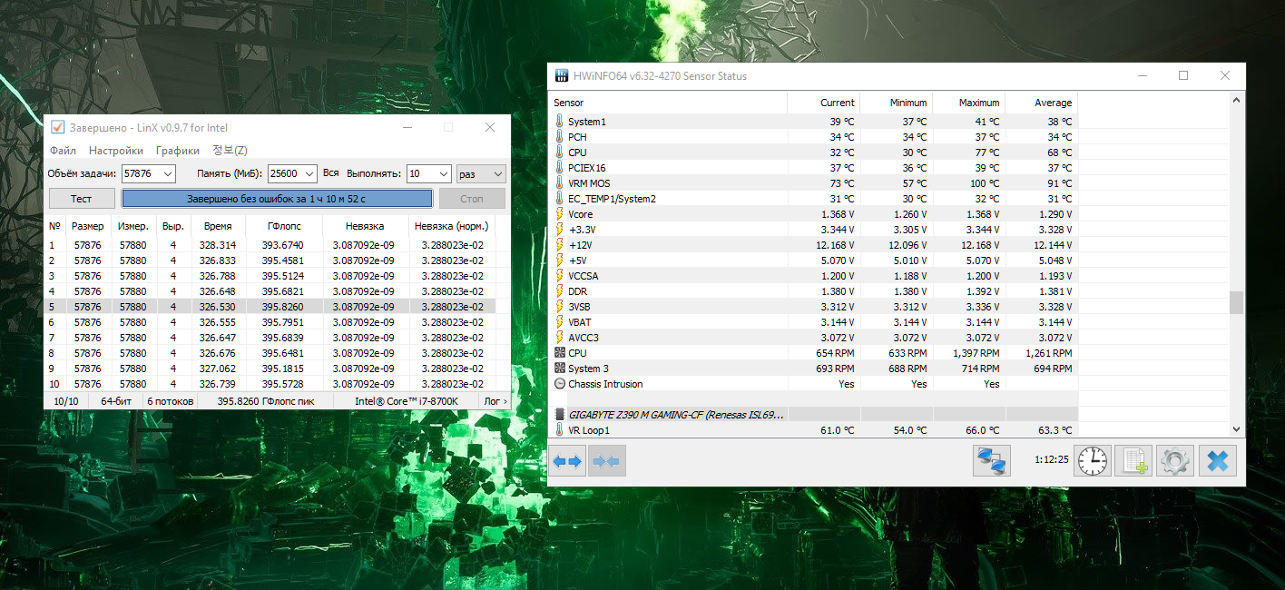Click the completed progress bar in LinX
The height and width of the screenshot is (590, 1285).
[277, 199]
